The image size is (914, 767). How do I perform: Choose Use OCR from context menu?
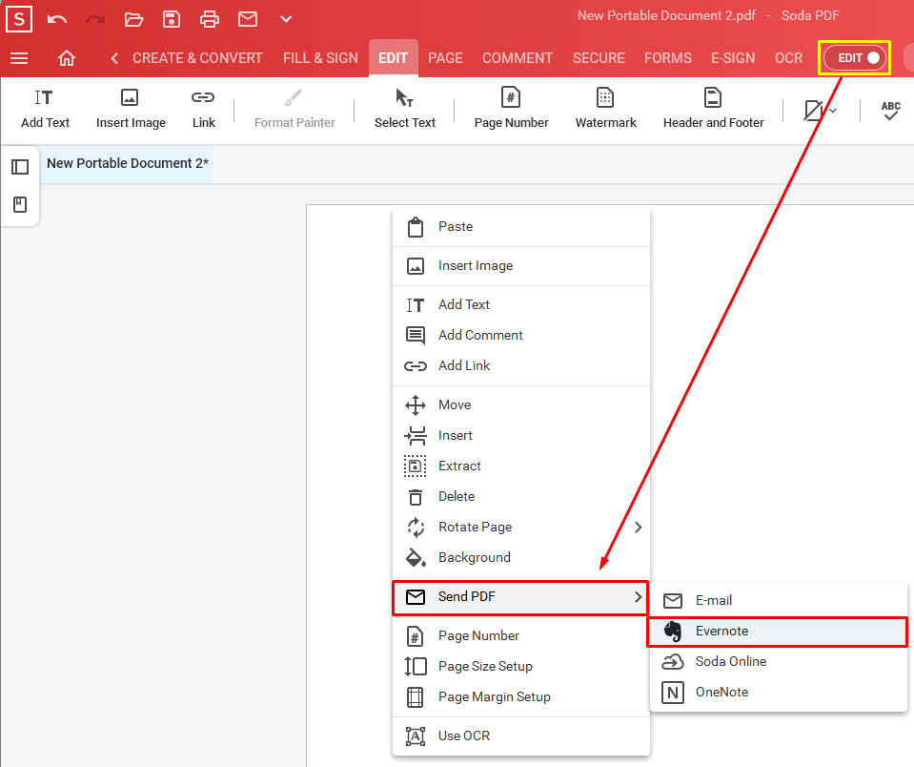click(521, 736)
